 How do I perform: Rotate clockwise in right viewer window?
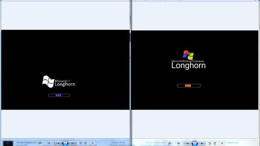(x=215, y=143)
